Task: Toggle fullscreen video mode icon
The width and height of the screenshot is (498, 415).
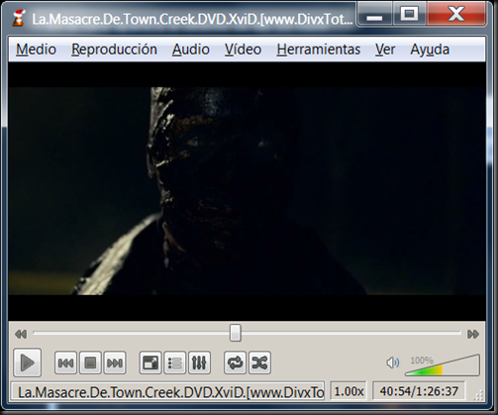Action: (x=150, y=363)
